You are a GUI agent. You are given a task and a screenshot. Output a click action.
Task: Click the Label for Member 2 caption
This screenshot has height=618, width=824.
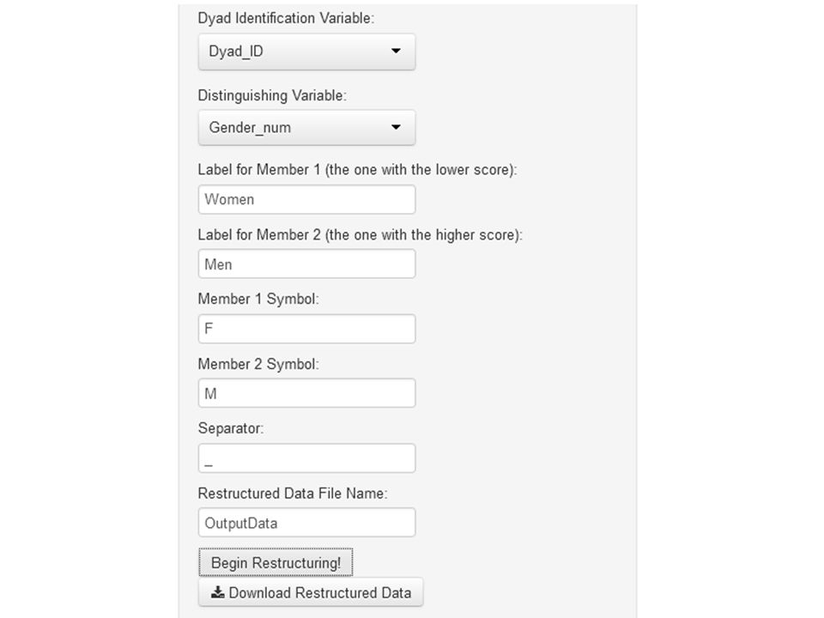pyautogui.click(x=360, y=235)
